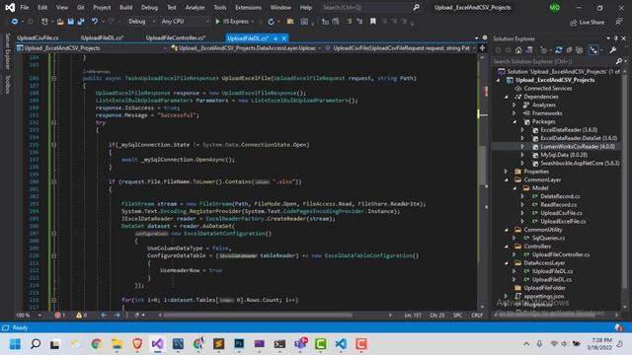The height and width of the screenshot is (355, 632).
Task: Click the CRLF line ending indicator
Action: (x=477, y=316)
